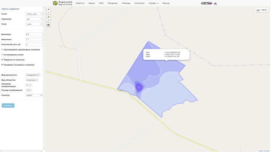The height and width of the screenshot is (152, 271).
Task: Open the Вид результата dropdown
Action: pyautogui.click(x=33, y=75)
